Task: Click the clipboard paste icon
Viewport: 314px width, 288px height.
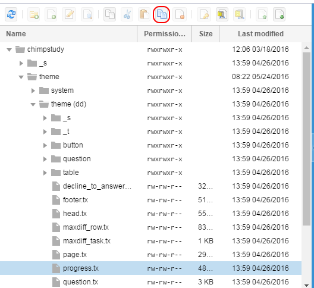Action: [x=144, y=14]
